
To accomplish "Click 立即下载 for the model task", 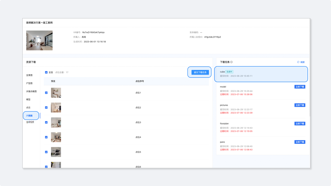I will coord(300,87).
